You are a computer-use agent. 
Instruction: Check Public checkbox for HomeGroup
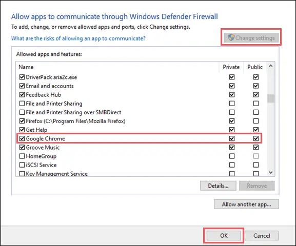pyautogui.click(x=256, y=156)
